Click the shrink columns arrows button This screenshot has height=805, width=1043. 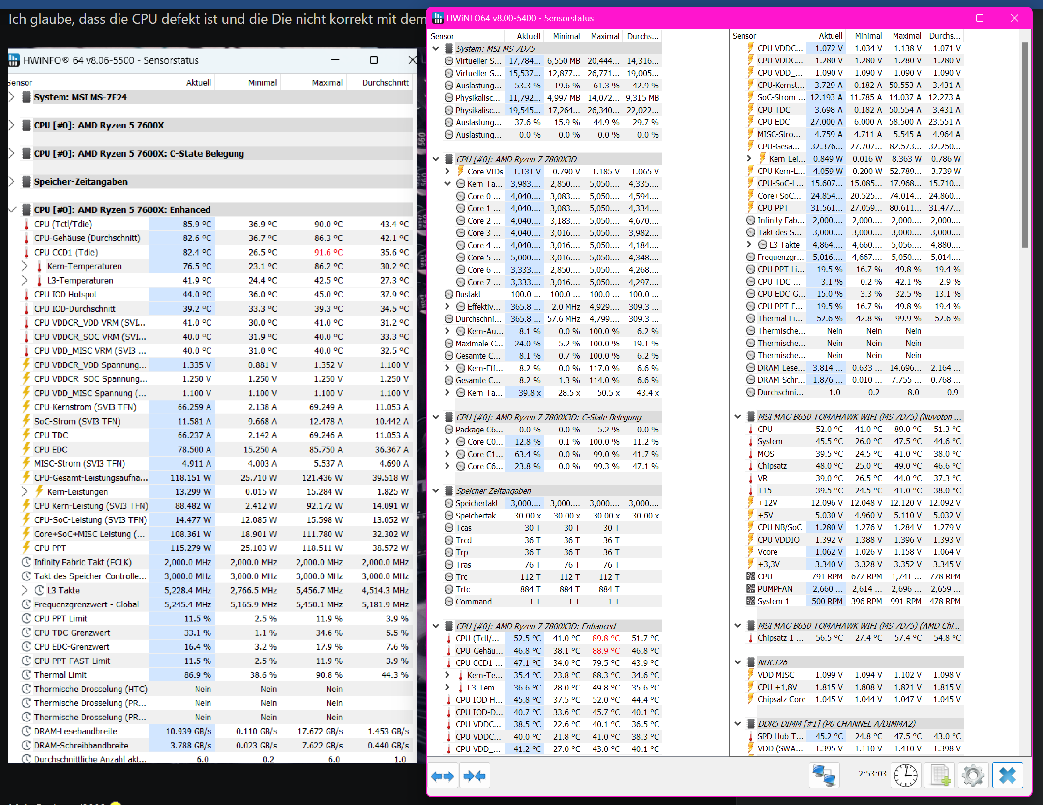[474, 776]
